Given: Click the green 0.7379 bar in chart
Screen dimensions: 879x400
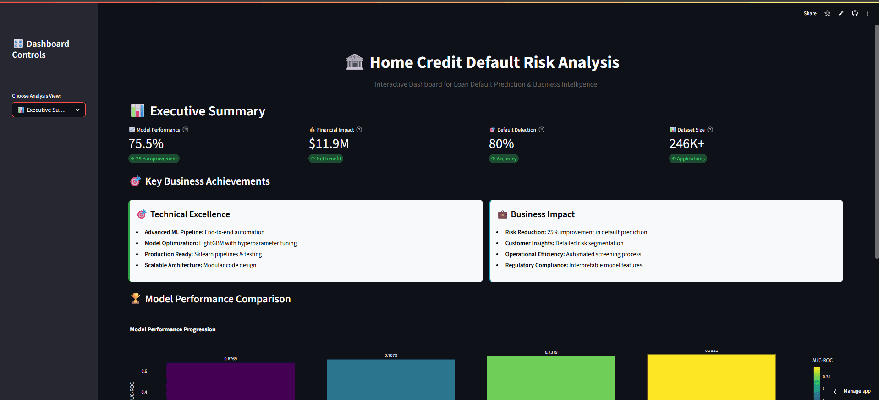Looking at the screenshot, I should tap(551, 378).
